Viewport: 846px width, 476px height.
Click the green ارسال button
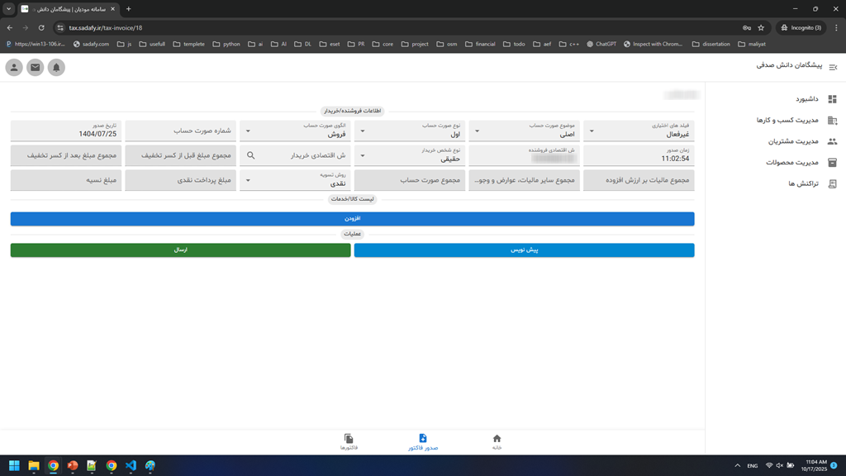click(x=180, y=250)
